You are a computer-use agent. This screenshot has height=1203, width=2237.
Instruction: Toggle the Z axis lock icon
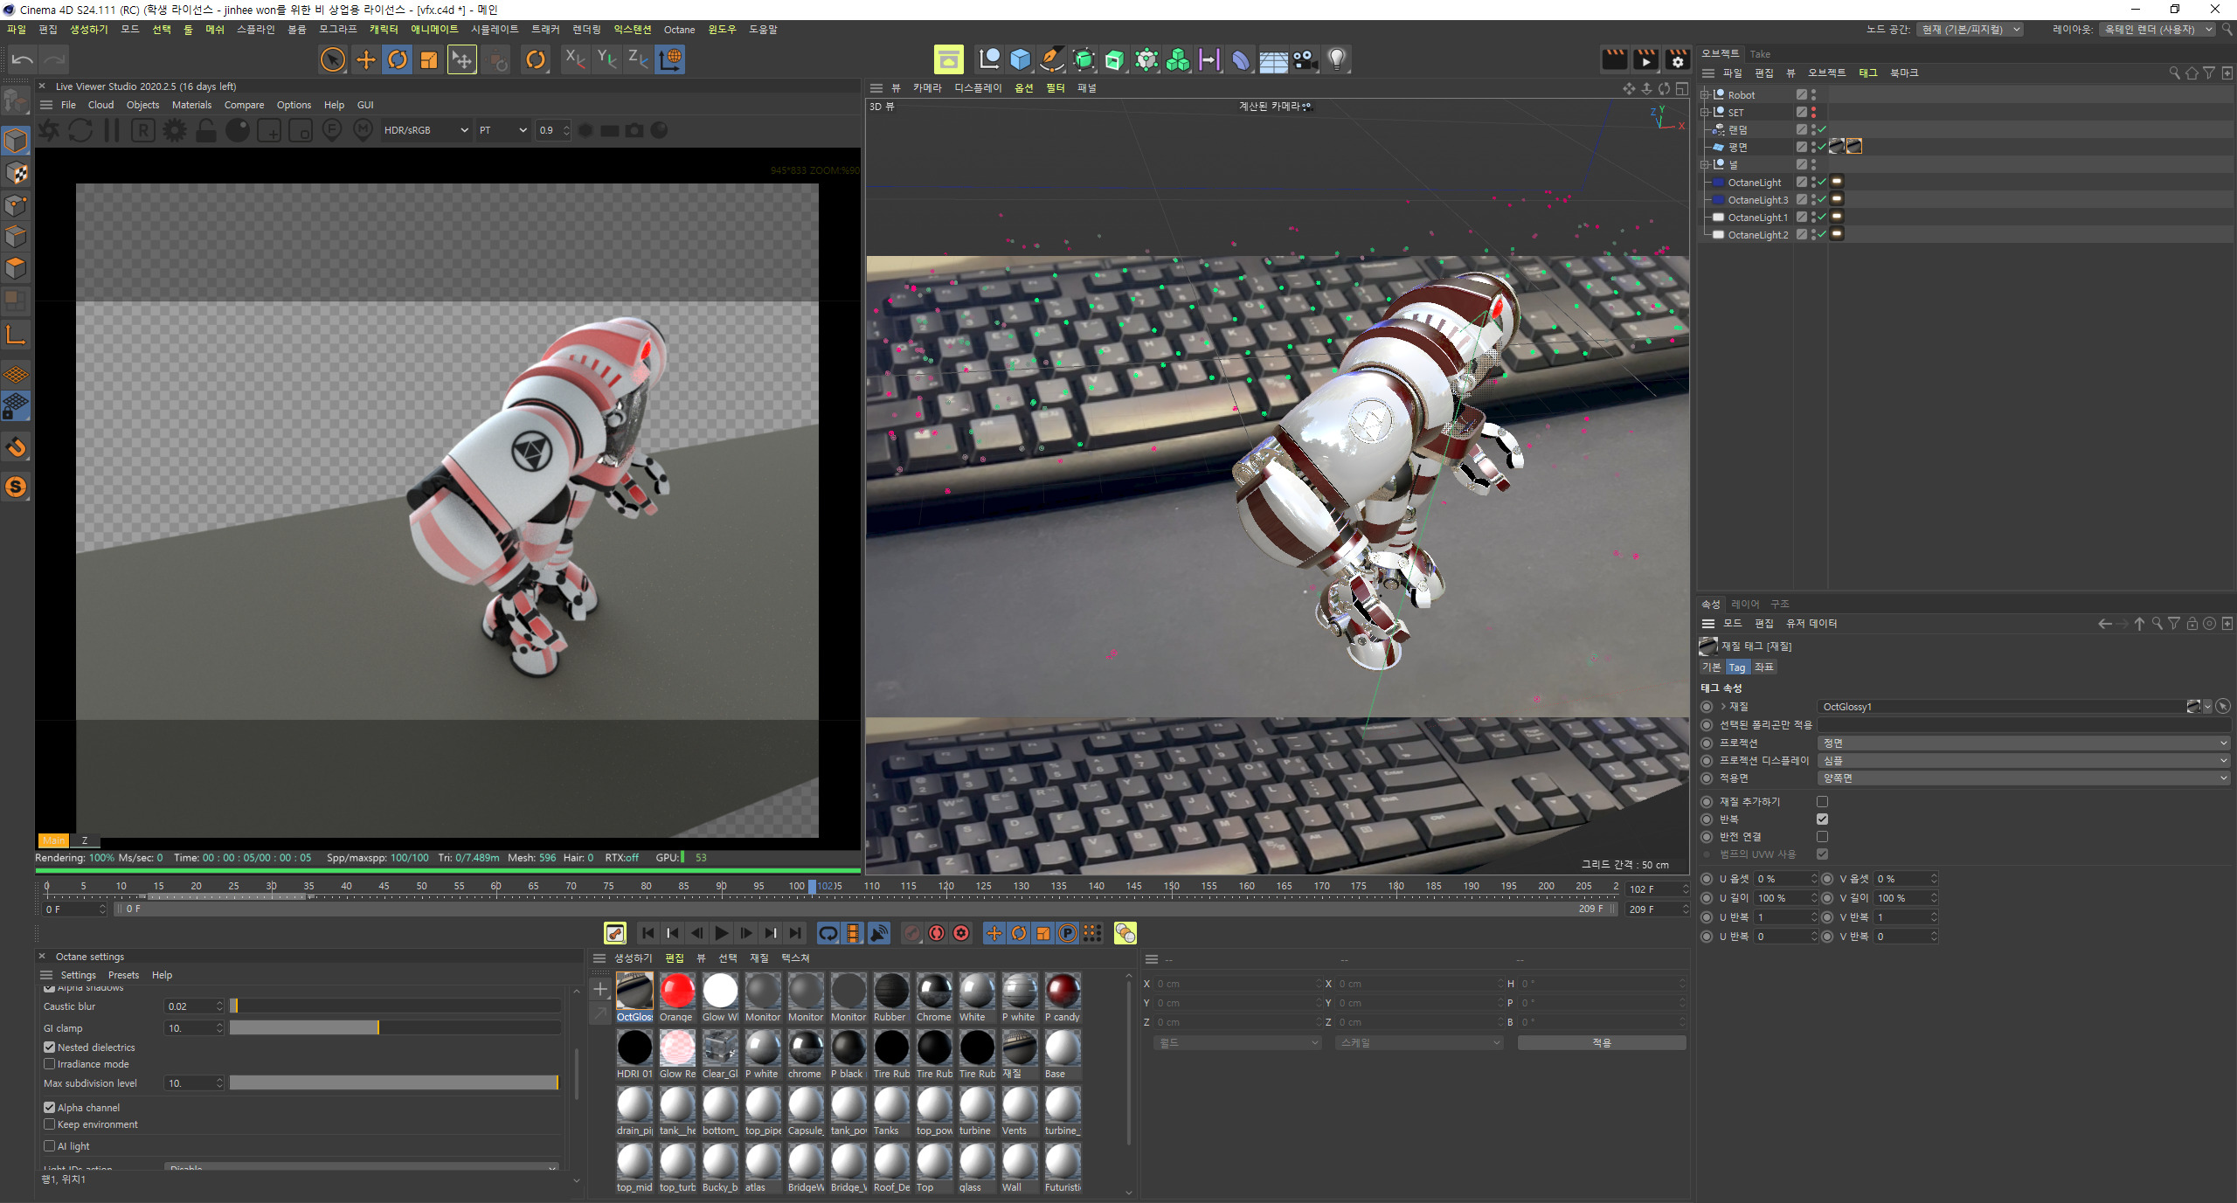(638, 59)
